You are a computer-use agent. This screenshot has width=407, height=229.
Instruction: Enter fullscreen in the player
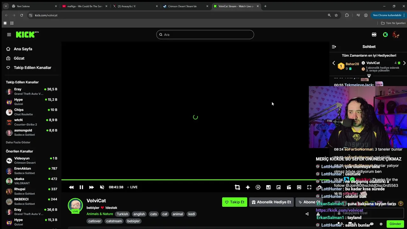(309, 187)
